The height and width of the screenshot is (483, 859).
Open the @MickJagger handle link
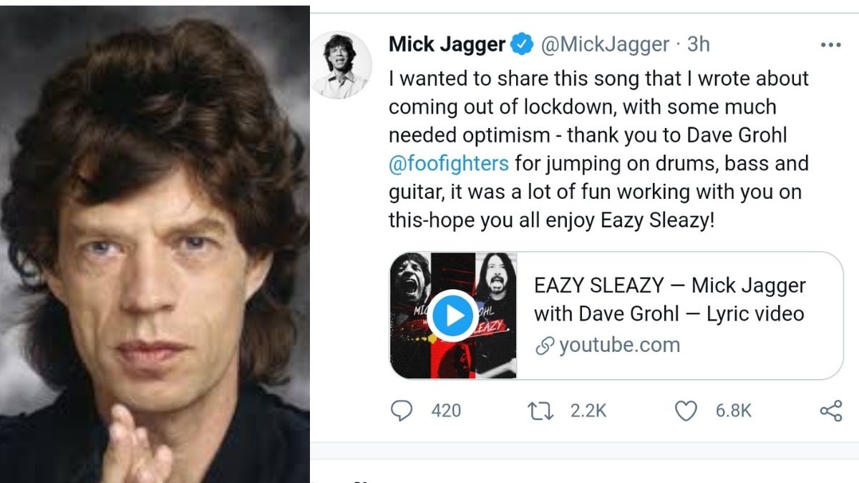604,45
